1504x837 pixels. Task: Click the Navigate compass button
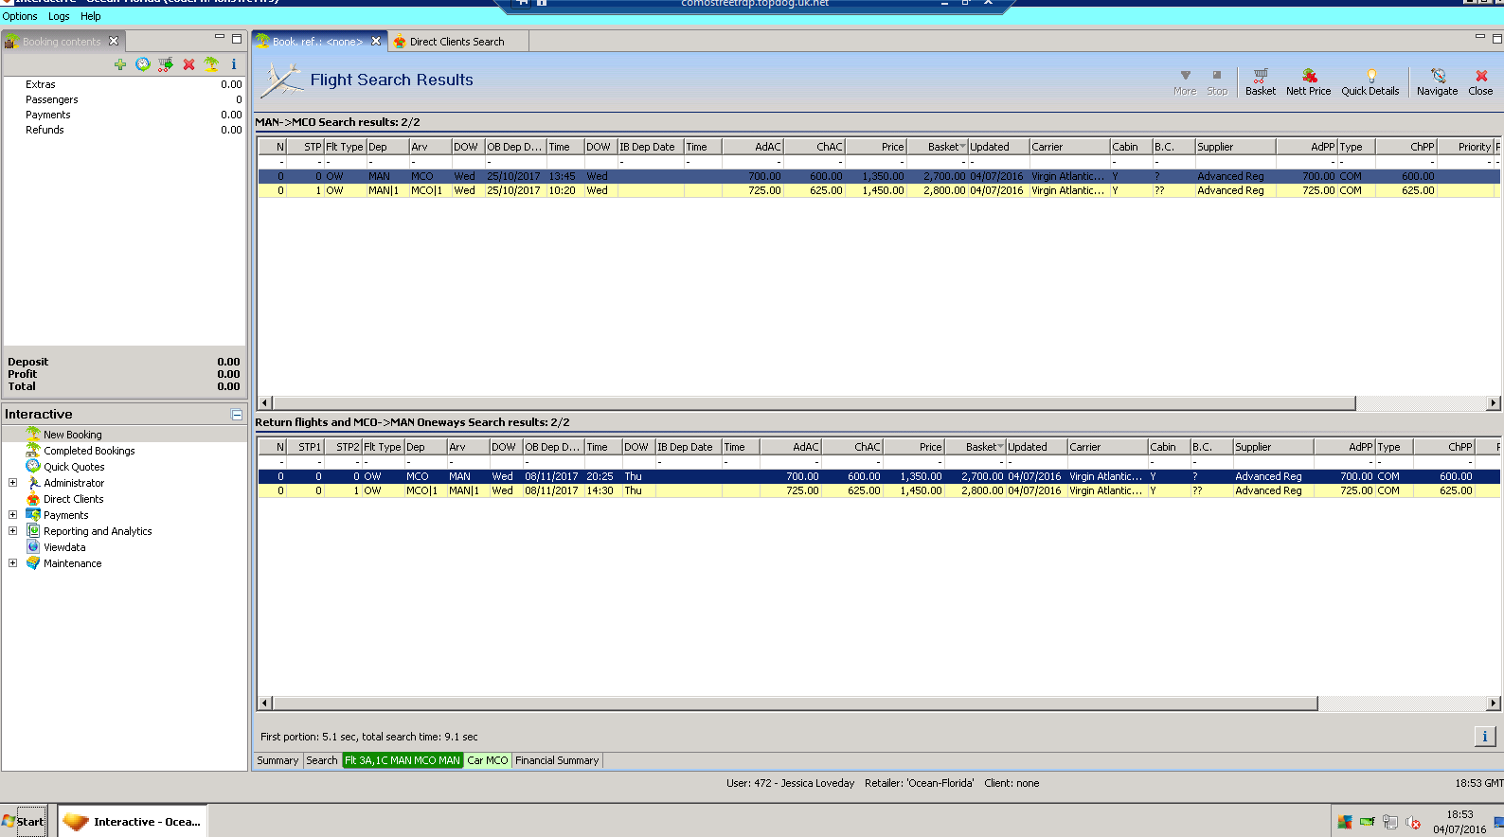1437,82
